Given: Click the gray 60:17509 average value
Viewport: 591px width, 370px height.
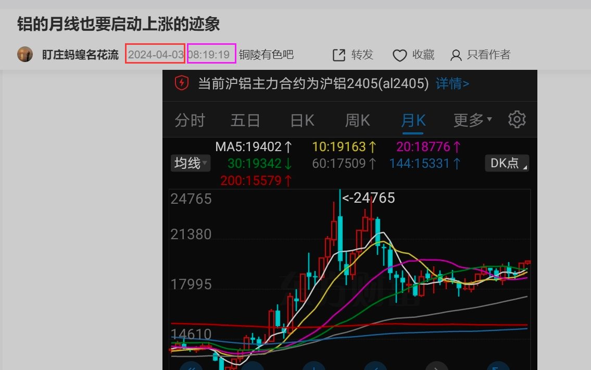Looking at the screenshot, I should point(344,163).
